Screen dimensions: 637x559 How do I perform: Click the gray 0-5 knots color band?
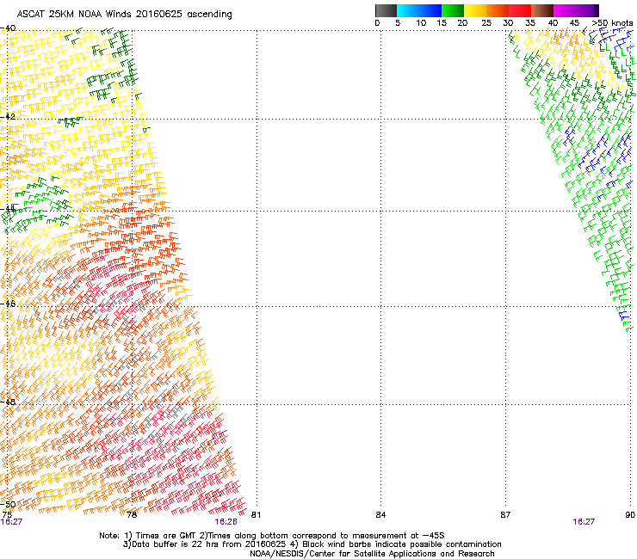pyautogui.click(x=386, y=10)
